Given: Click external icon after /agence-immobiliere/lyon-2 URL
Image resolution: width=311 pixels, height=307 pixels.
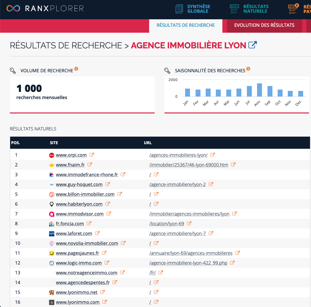Looking at the screenshot, I should click(211, 184).
